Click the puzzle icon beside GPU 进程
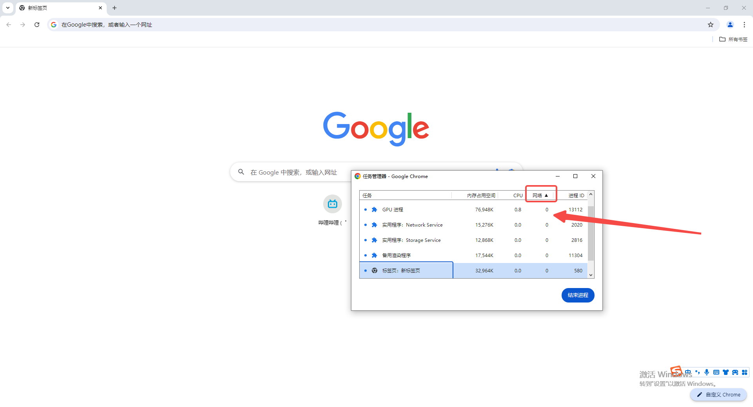 click(x=375, y=209)
